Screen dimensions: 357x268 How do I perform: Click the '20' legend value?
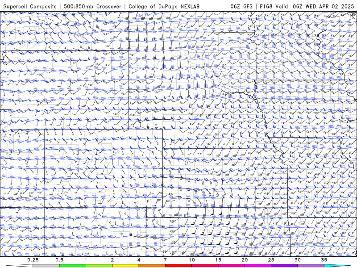tap(245, 260)
